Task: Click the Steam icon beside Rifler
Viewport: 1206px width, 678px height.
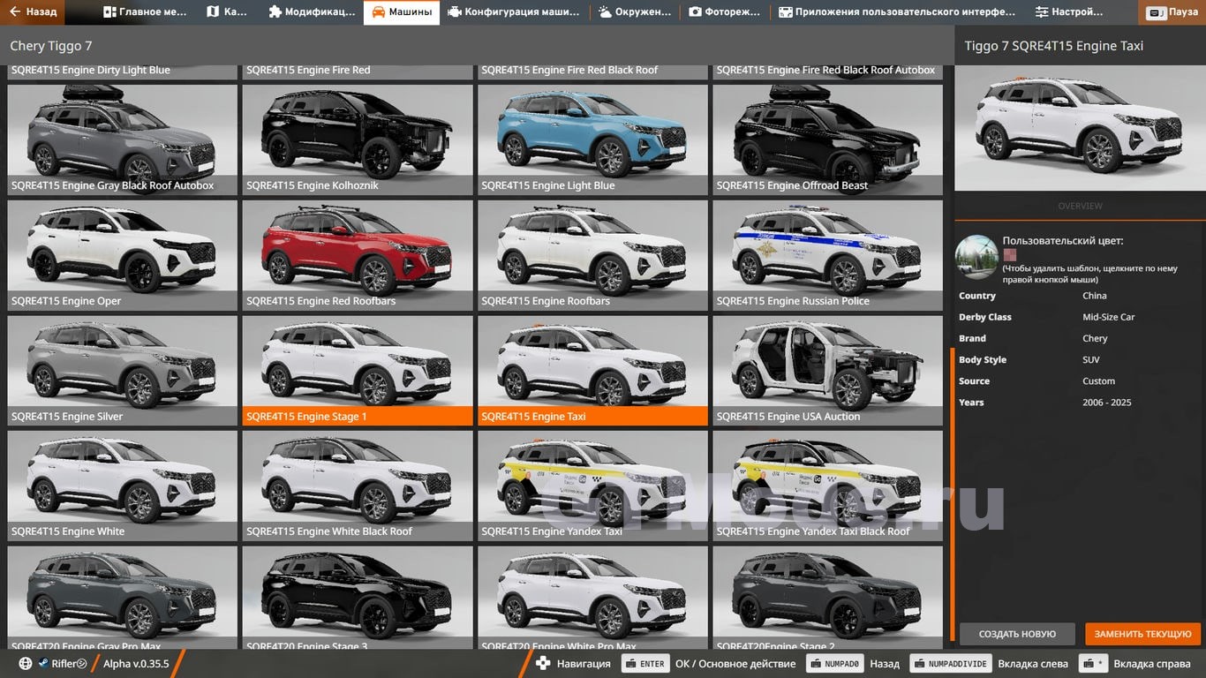Action: (43, 664)
